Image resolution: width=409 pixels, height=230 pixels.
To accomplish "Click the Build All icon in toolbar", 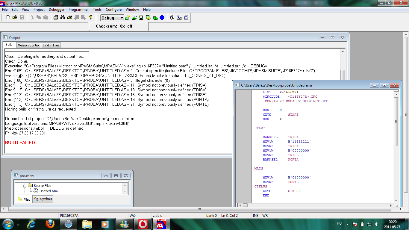I will 179,18.
